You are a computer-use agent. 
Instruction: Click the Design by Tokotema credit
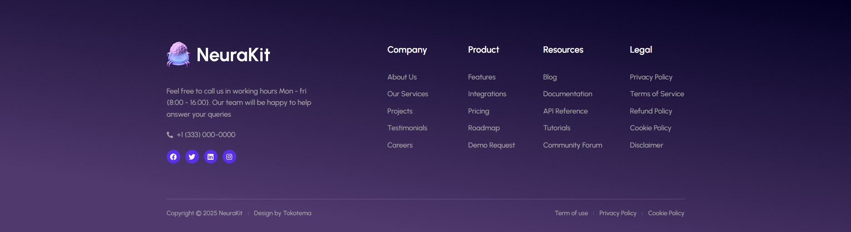click(x=282, y=213)
